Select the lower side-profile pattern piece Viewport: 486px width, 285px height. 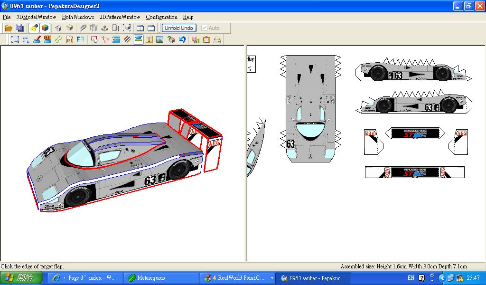414,102
